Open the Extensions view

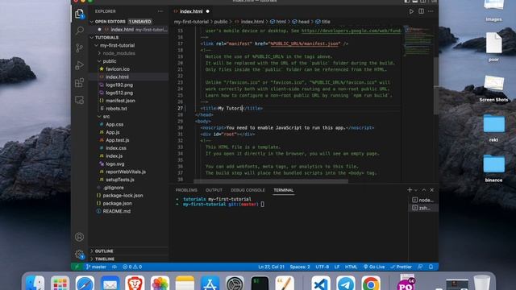pyautogui.click(x=79, y=82)
